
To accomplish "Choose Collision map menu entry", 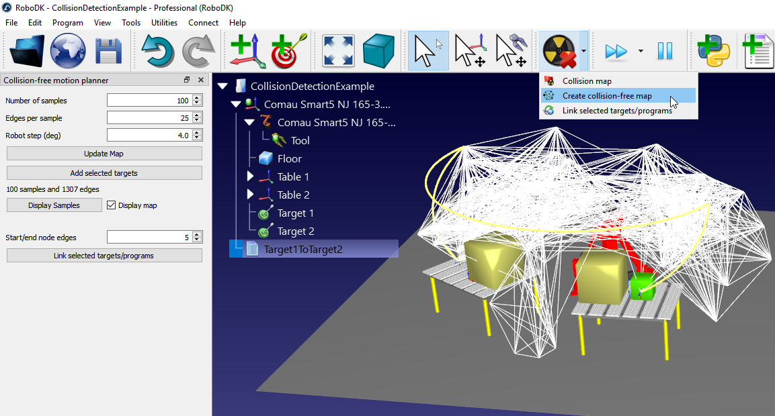I will [x=618, y=81].
